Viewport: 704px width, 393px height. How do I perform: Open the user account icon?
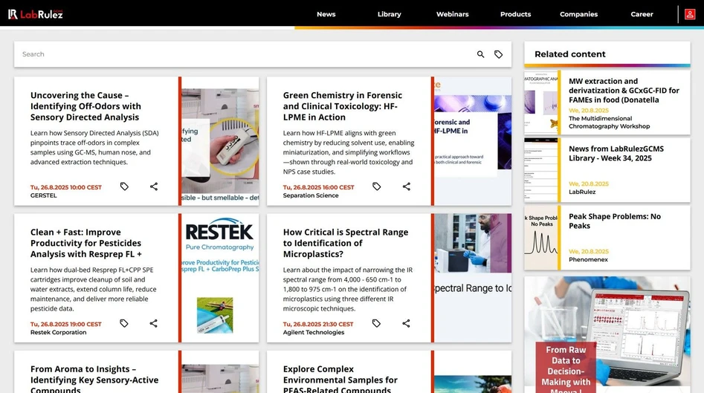(690, 14)
